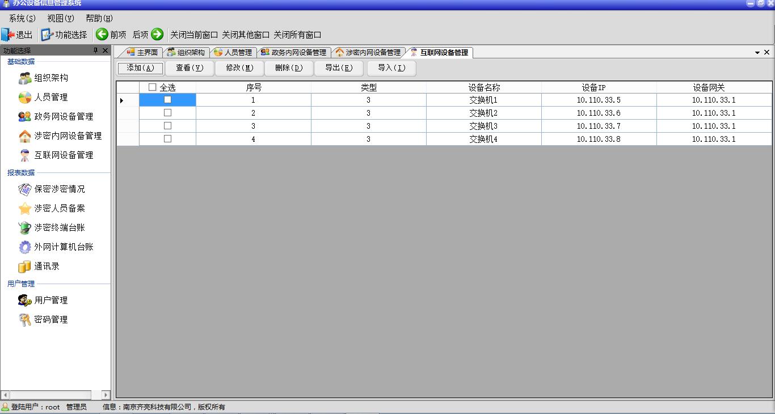Viewport: 775px width, 414px height.
Task: Toggle the 全选 select-all checkbox
Action: tap(152, 87)
